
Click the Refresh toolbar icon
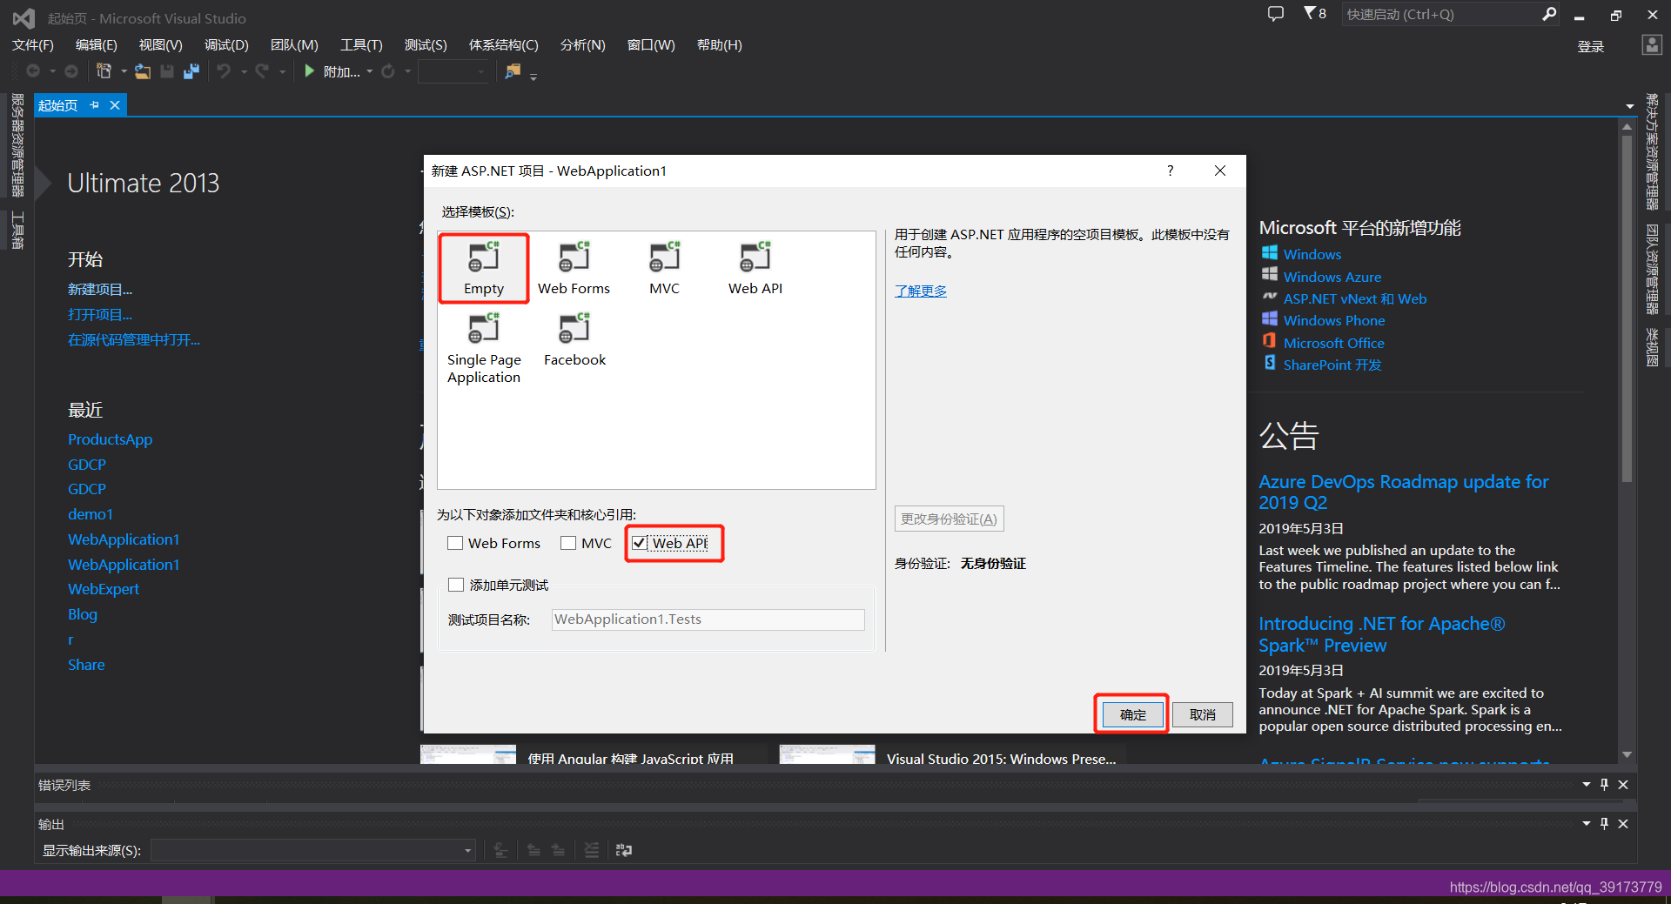(388, 71)
